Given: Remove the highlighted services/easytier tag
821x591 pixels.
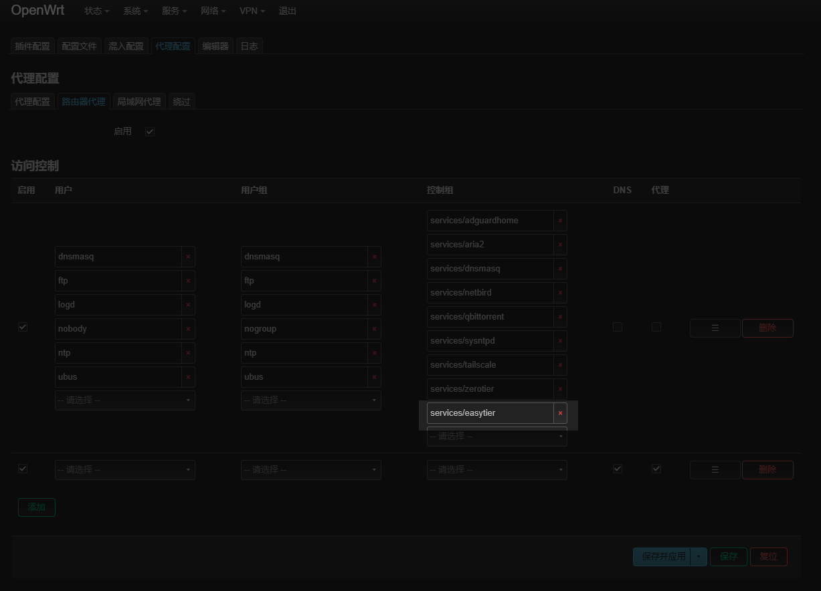Looking at the screenshot, I should (560, 413).
